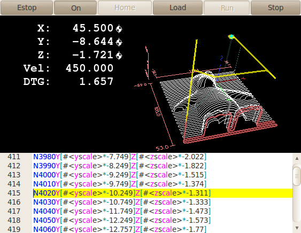Toggle the machine On button
This screenshot has width=301, height=233.
coord(75,7)
